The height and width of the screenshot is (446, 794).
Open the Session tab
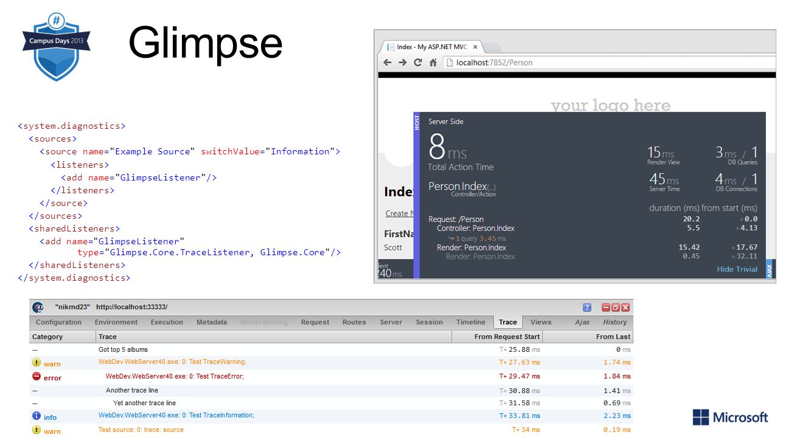(x=430, y=322)
